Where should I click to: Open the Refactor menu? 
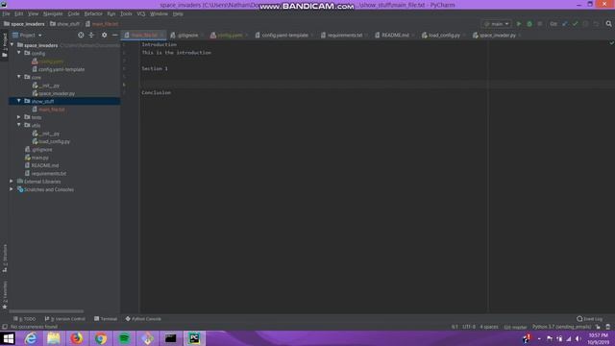(93, 13)
